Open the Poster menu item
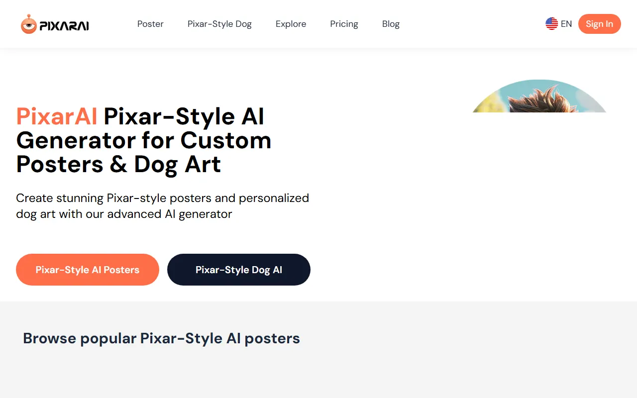This screenshot has width=637, height=398. coord(150,24)
